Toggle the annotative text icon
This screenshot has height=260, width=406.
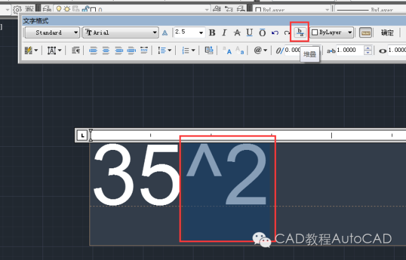tap(165, 33)
